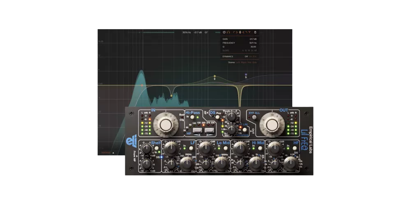
Task: Choose the 48 slope option
Action: 255,50
